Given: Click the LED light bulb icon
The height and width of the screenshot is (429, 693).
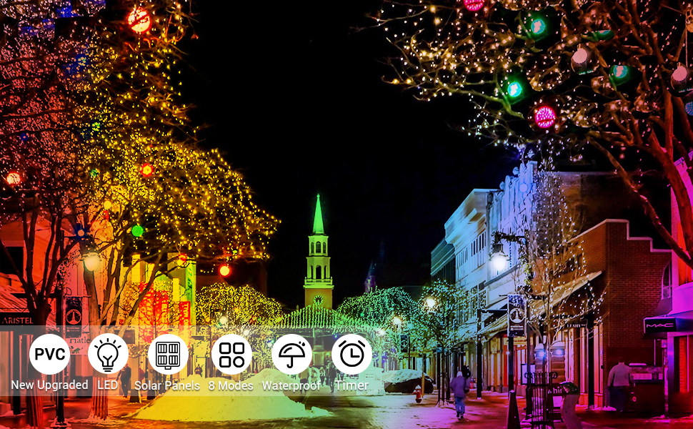Looking at the screenshot, I should 108,354.
